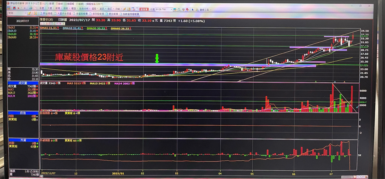Image resolution: width=385 pixels, height=179 pixels.
Task: Open the 常用 dropdown list
Action: coord(25,14)
